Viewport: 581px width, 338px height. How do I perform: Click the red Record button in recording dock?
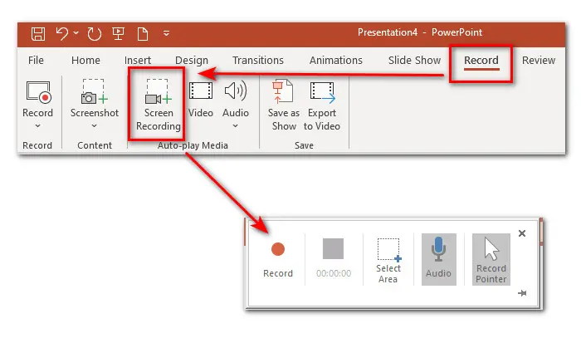tap(278, 249)
